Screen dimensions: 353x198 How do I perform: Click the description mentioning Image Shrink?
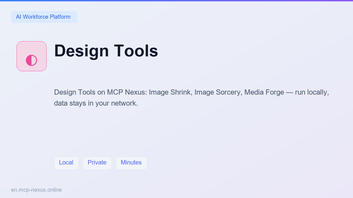(191, 98)
